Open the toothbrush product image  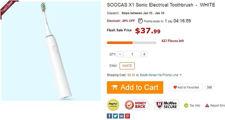(x=51, y=51)
